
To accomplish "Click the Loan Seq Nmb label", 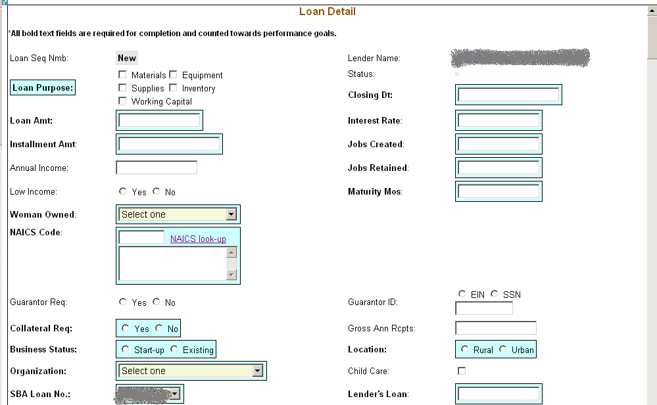I will [x=39, y=59].
